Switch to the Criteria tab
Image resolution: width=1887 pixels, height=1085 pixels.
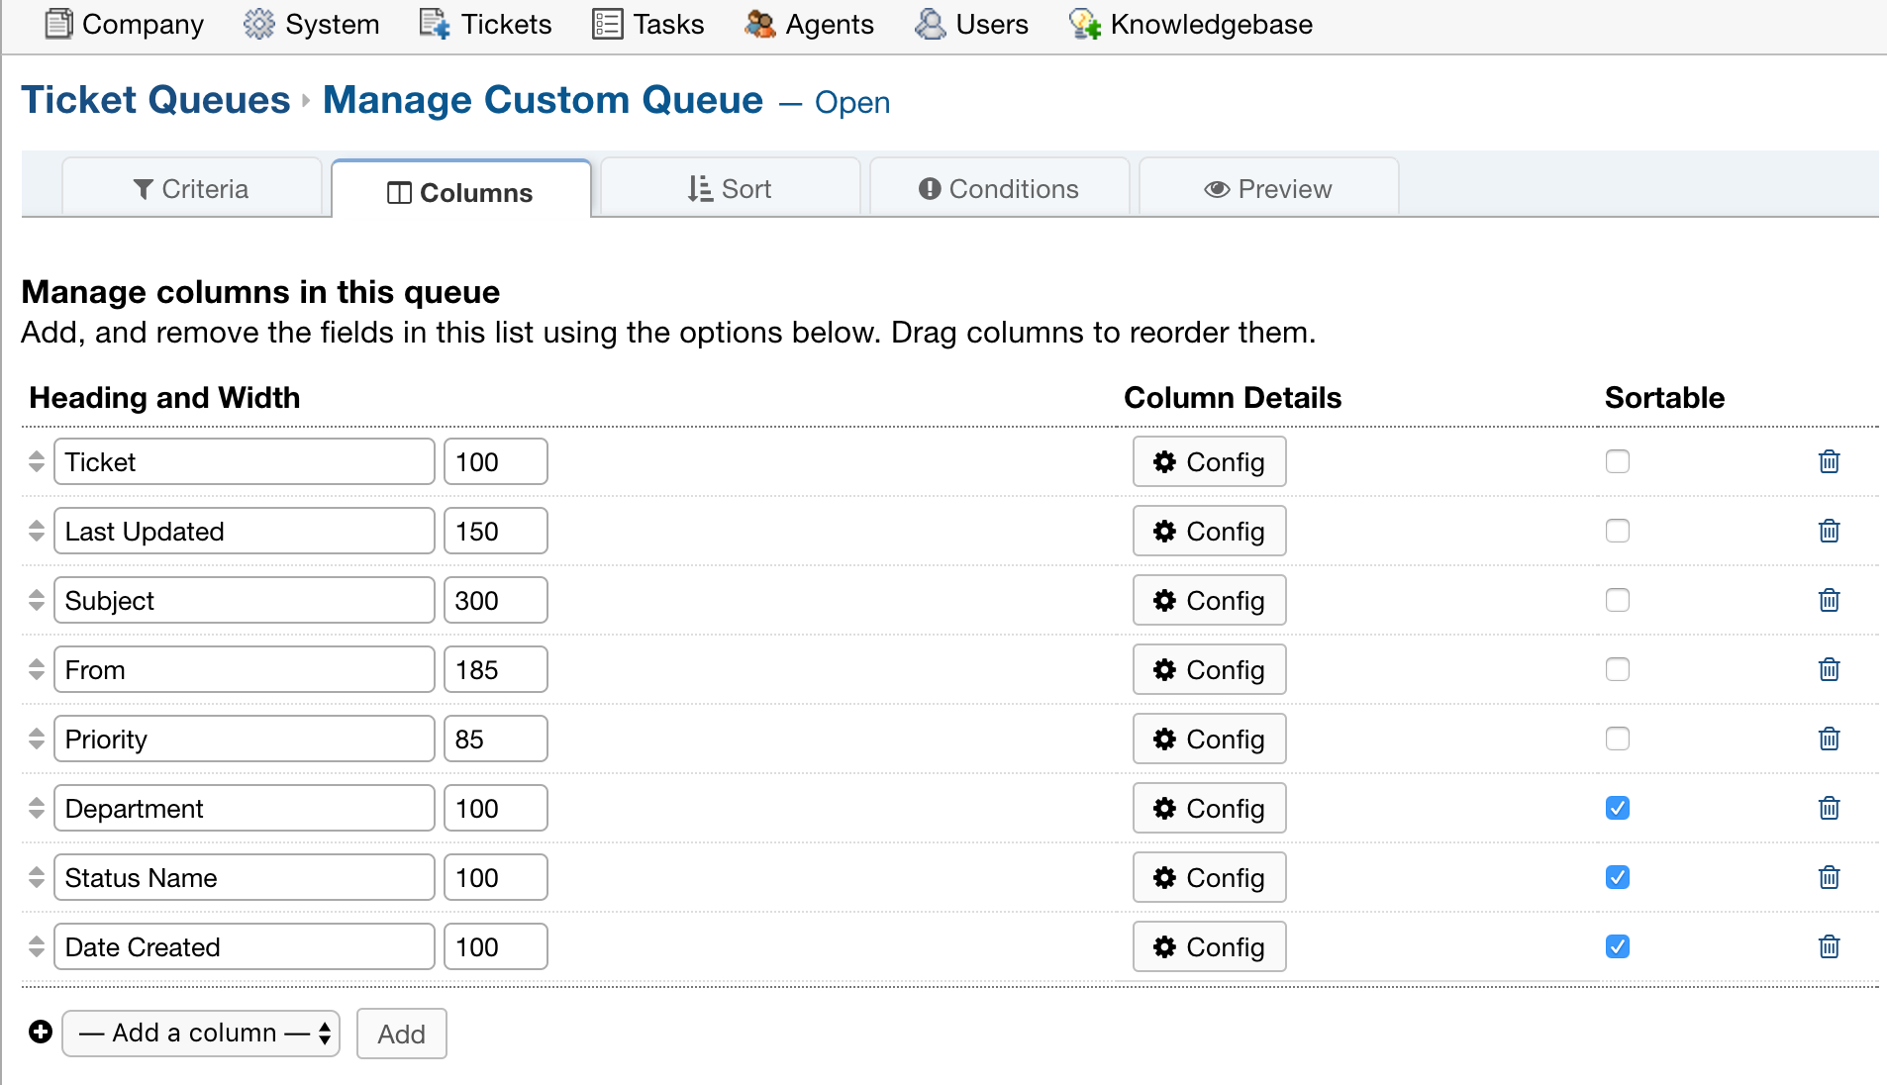pos(191,188)
